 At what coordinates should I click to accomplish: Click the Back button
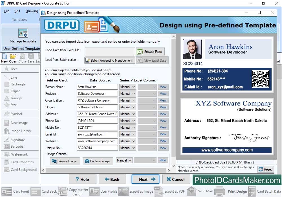point(113,179)
